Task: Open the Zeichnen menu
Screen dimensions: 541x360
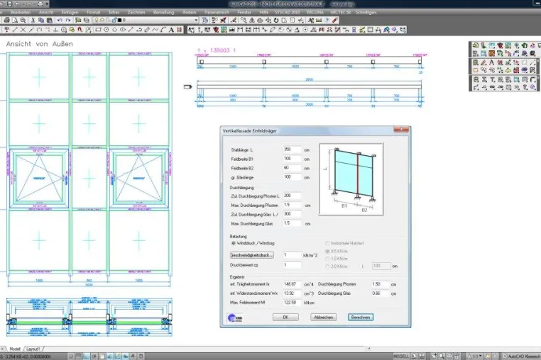Action: click(x=136, y=12)
